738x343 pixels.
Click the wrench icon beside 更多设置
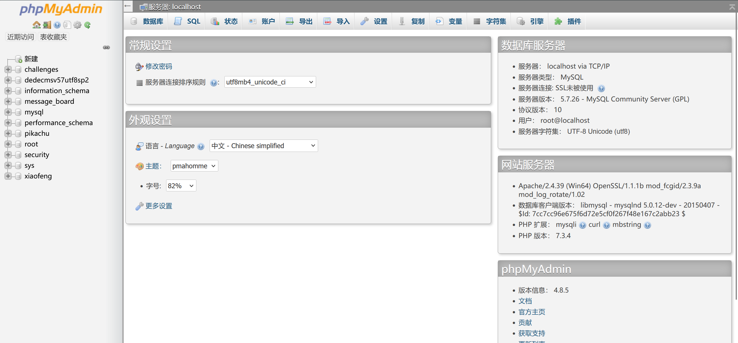140,206
